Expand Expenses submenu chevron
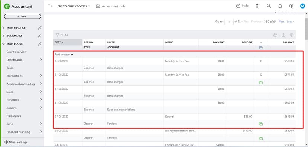The height and width of the screenshot is (147, 308). pyautogui.click(x=41, y=100)
